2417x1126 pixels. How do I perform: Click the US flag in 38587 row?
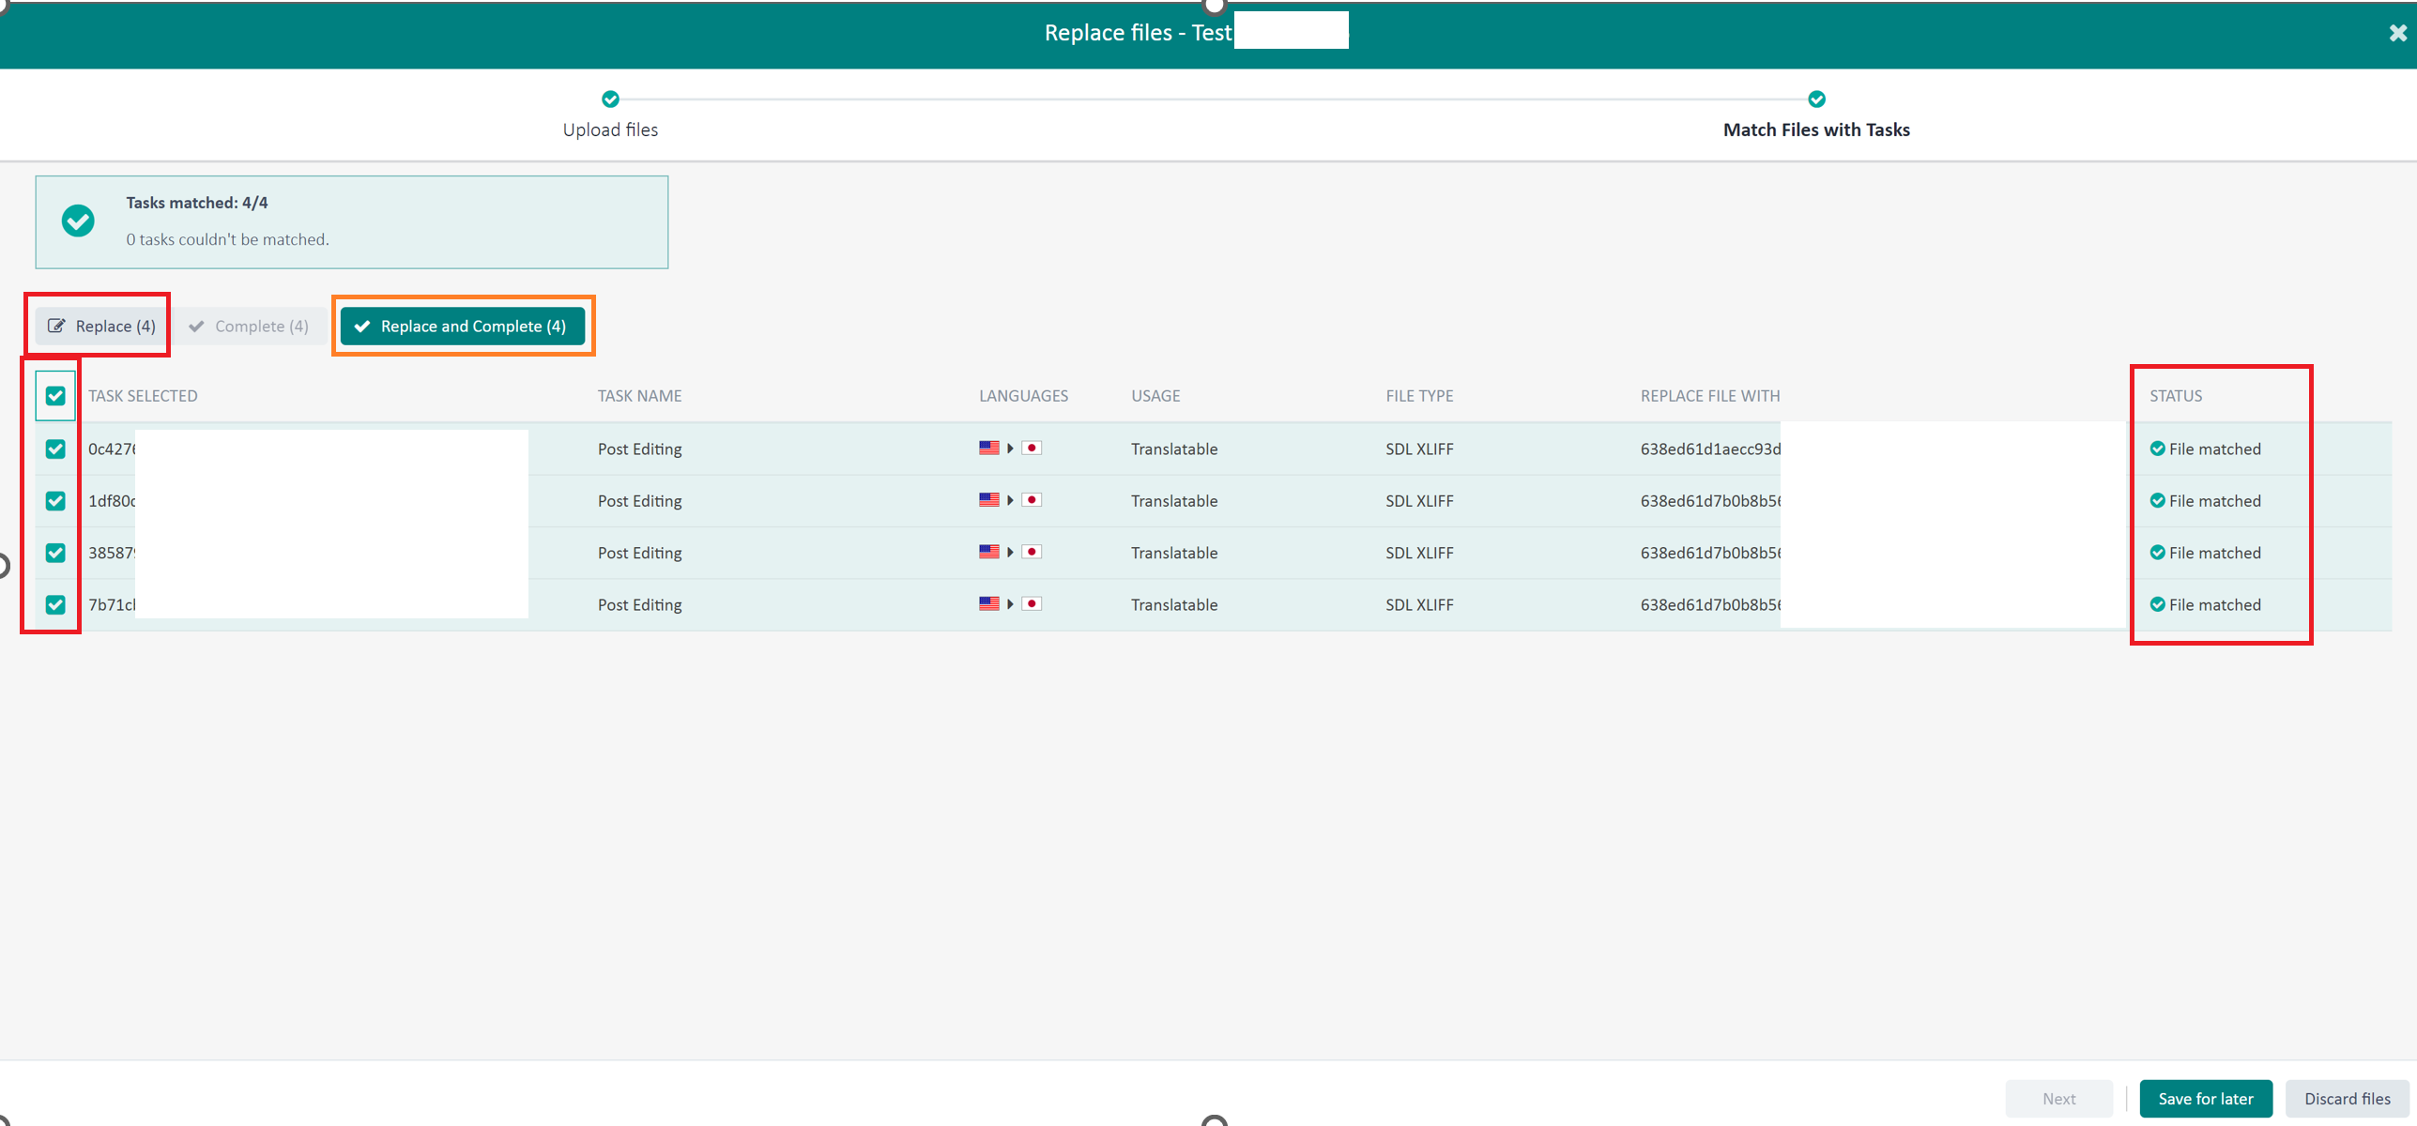[x=988, y=552]
